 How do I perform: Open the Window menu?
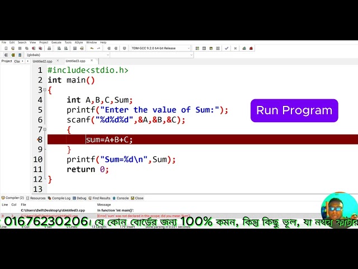click(x=92, y=43)
